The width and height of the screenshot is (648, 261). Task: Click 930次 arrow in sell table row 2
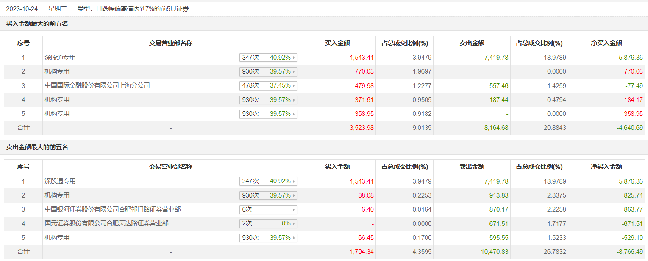tap(294, 195)
